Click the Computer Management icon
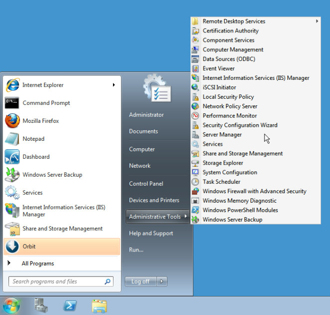 click(x=195, y=49)
